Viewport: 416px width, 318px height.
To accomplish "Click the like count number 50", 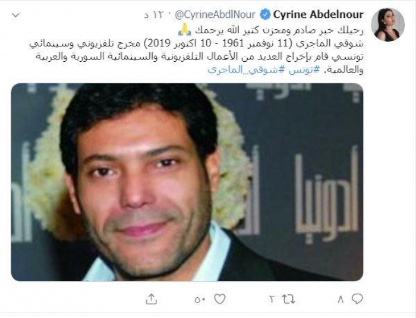I will tap(200, 300).
